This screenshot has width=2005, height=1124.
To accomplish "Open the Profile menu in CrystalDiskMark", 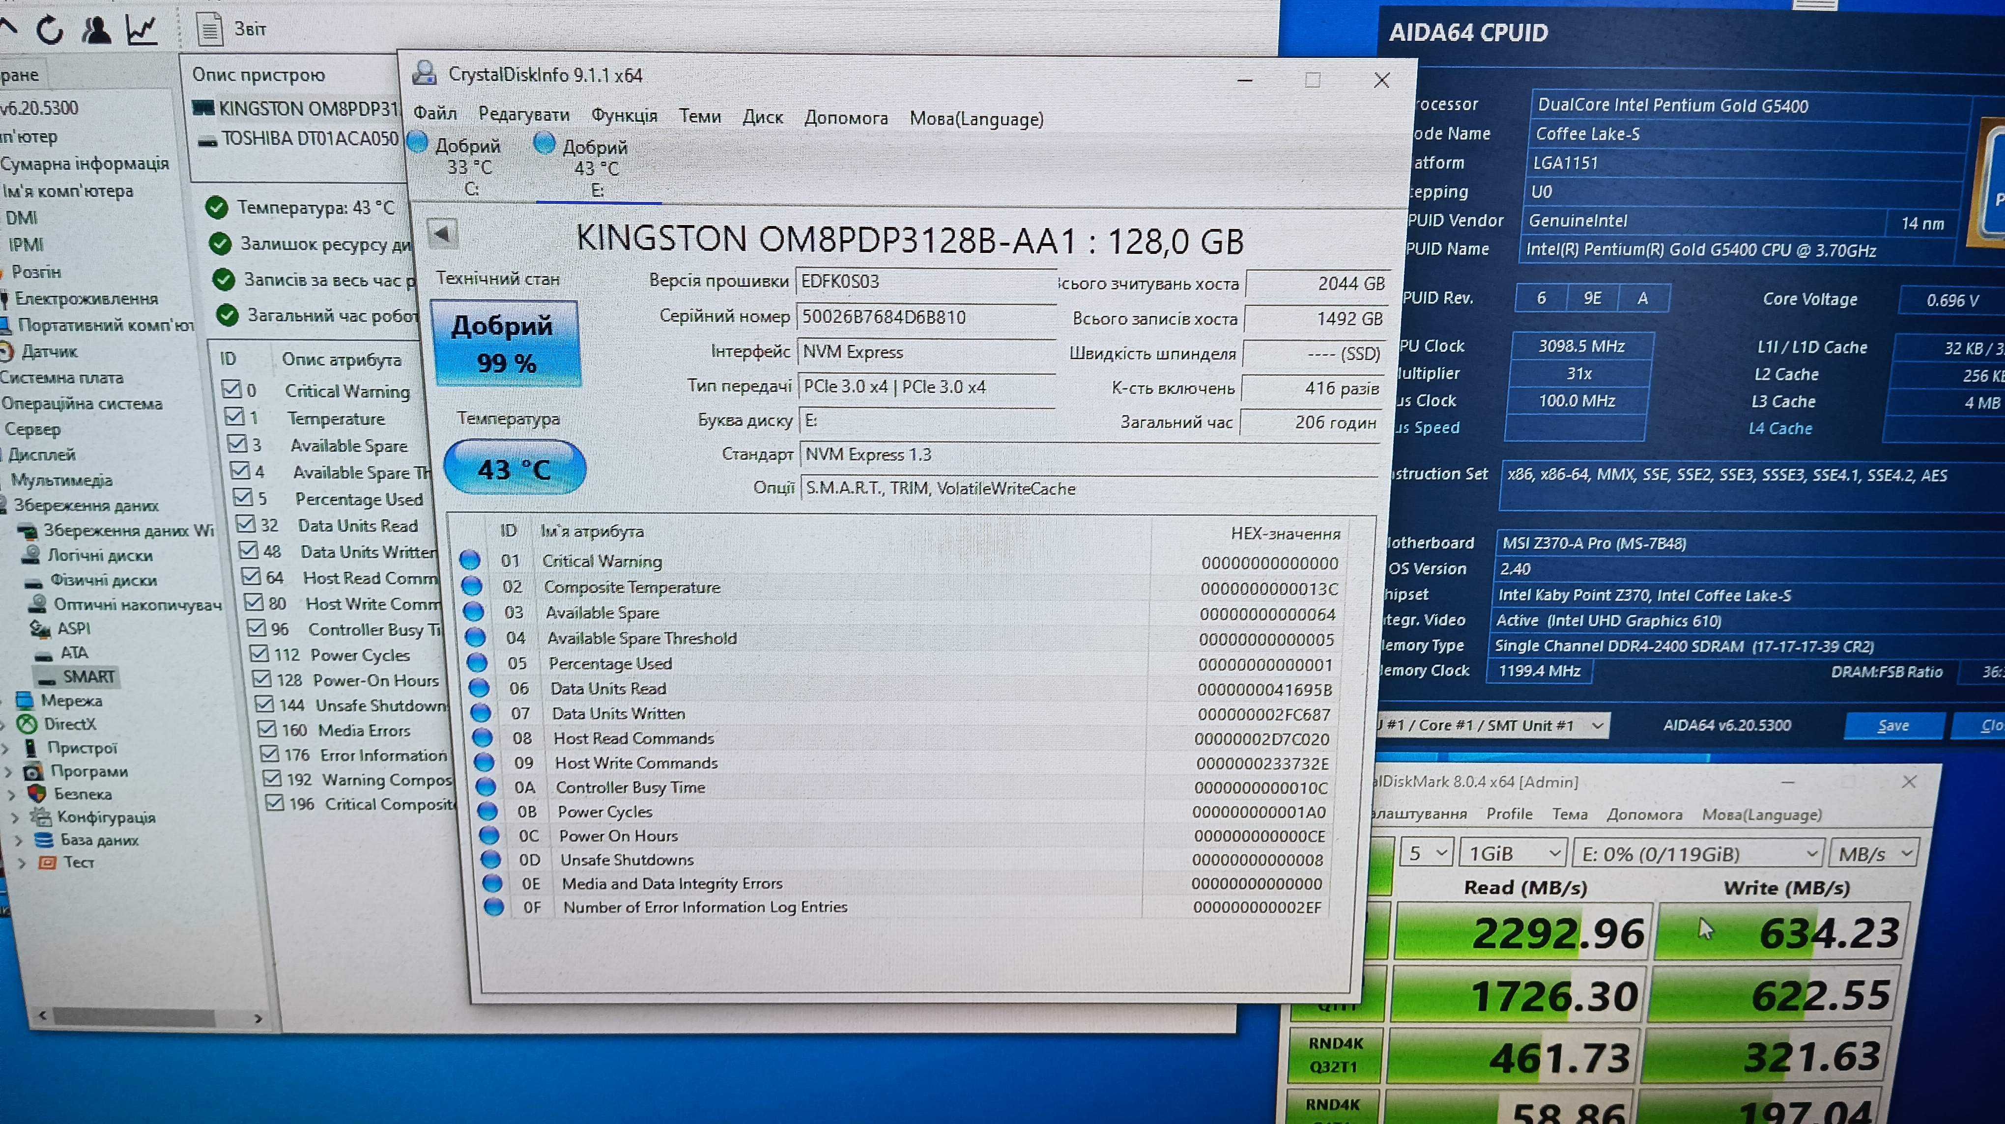I will click(x=1509, y=814).
